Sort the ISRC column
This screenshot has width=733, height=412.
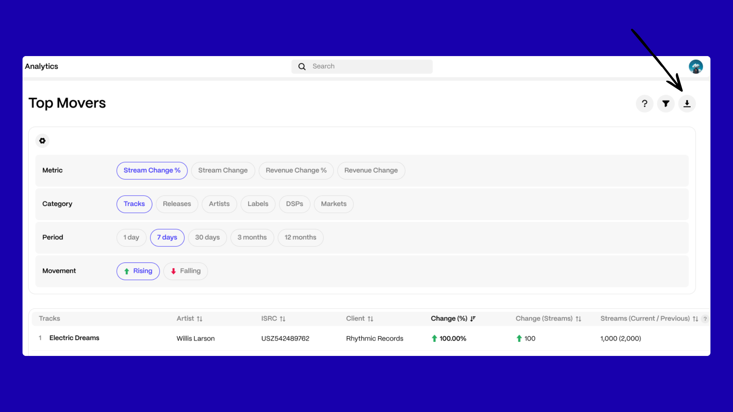pos(283,319)
